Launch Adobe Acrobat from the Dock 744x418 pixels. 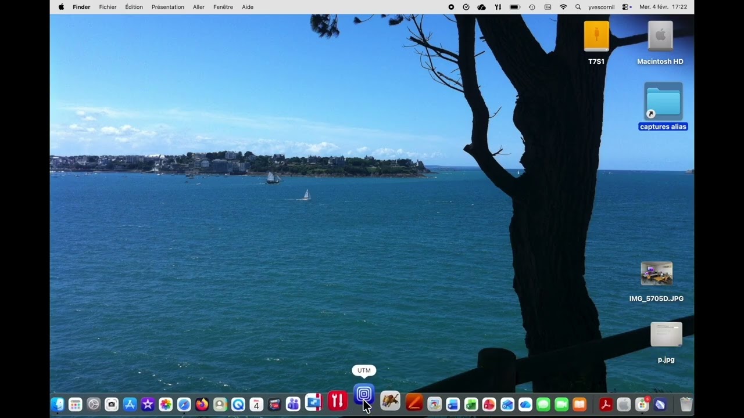coord(606,405)
